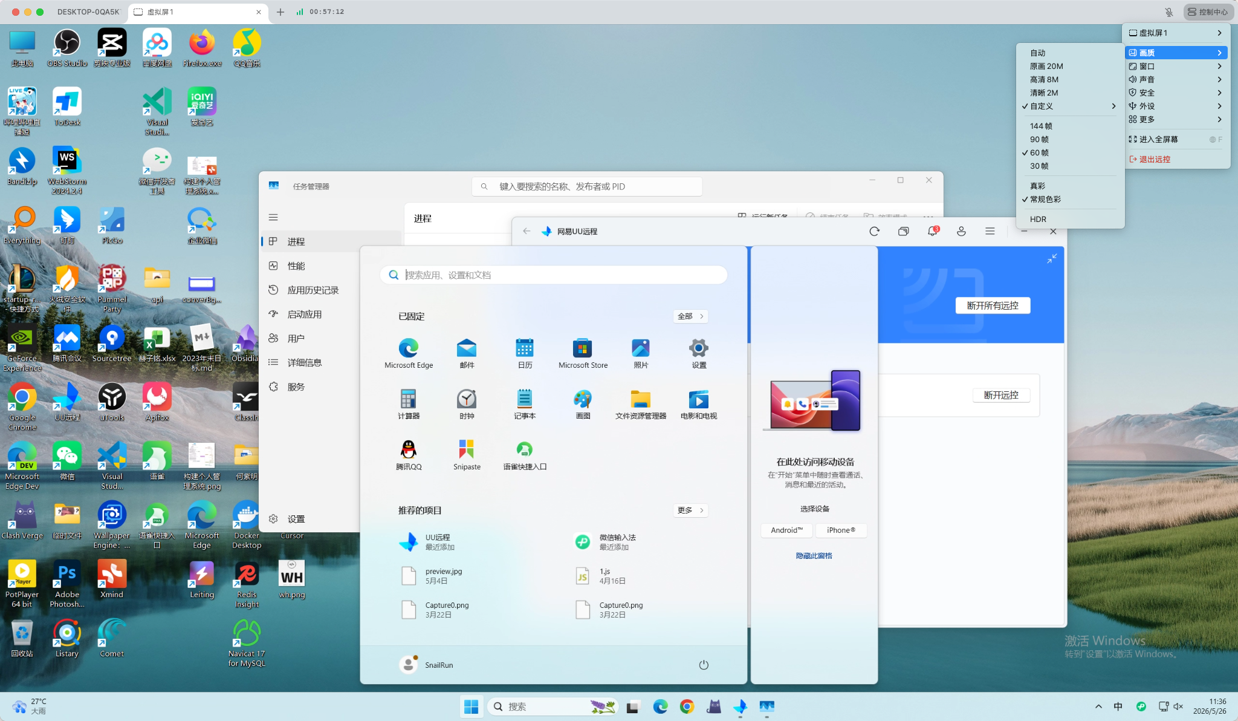This screenshot has height=721, width=1238.
Task: Focus the Start menu search box
Action: [x=554, y=275]
